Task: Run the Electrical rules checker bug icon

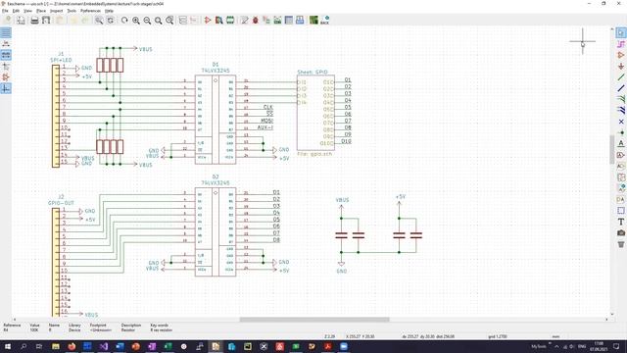Action: pyautogui.click(x=255, y=20)
